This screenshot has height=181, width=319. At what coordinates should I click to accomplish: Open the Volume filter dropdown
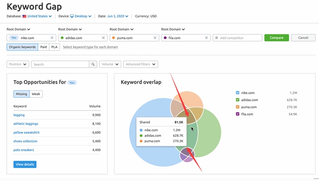pos(110,65)
